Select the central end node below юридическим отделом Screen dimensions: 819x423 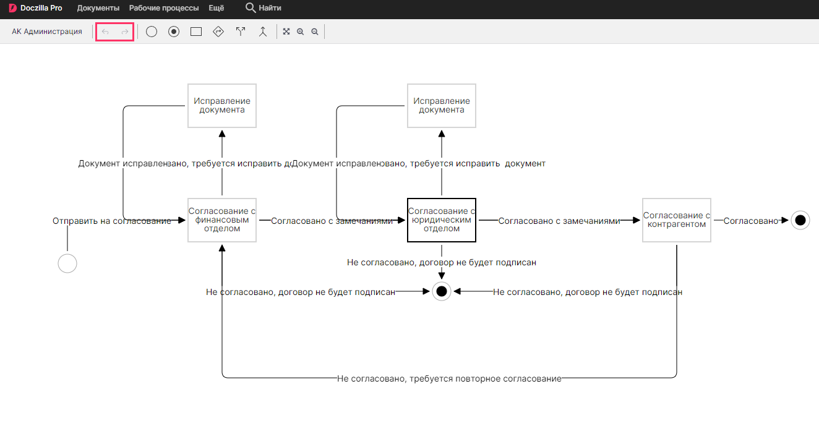442,291
